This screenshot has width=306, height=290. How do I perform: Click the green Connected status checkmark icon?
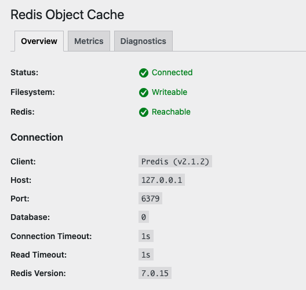pyautogui.click(x=144, y=73)
